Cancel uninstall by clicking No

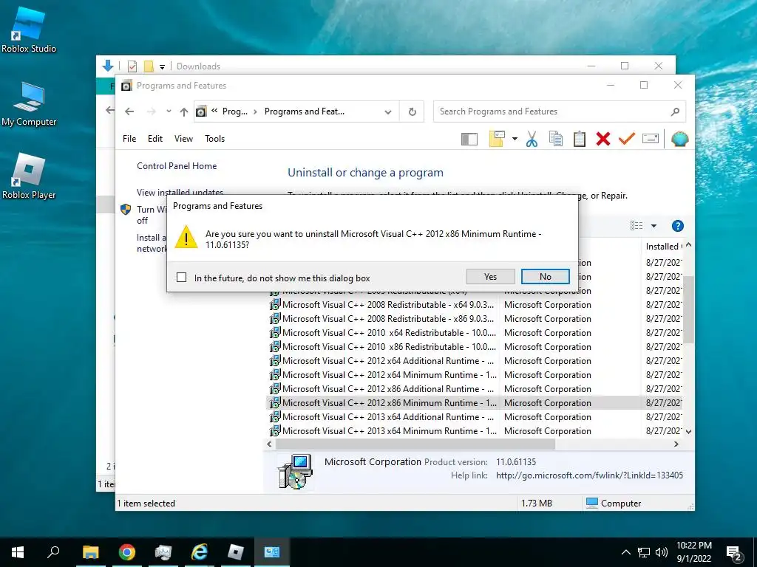[x=546, y=277]
